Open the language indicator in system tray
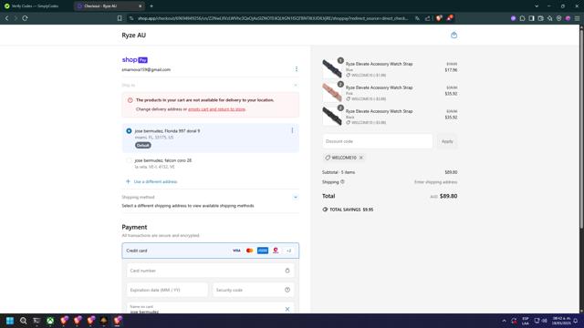The image size is (584, 328). (526, 321)
